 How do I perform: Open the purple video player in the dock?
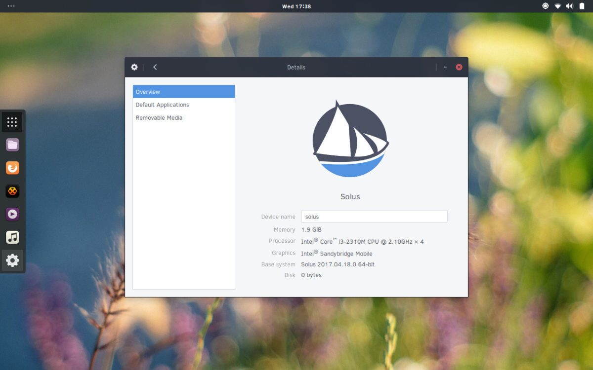12,214
